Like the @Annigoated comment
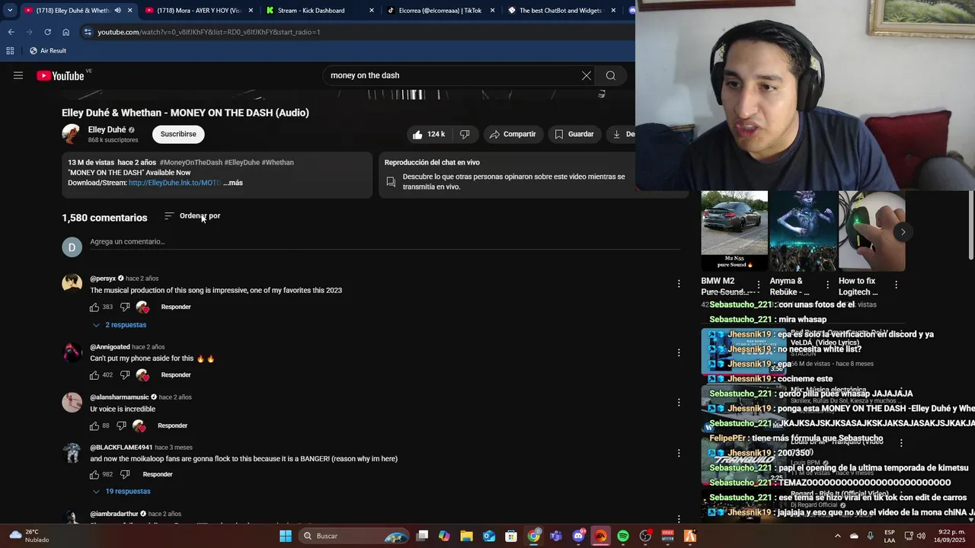 pos(94,375)
